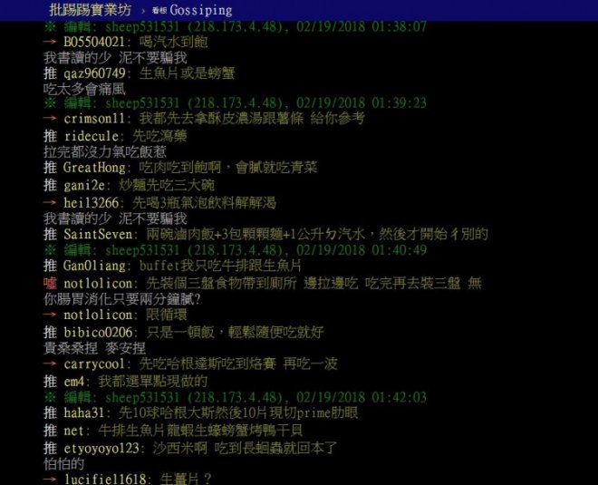Click the red 噓 tag beside notlolicon

click(x=51, y=283)
